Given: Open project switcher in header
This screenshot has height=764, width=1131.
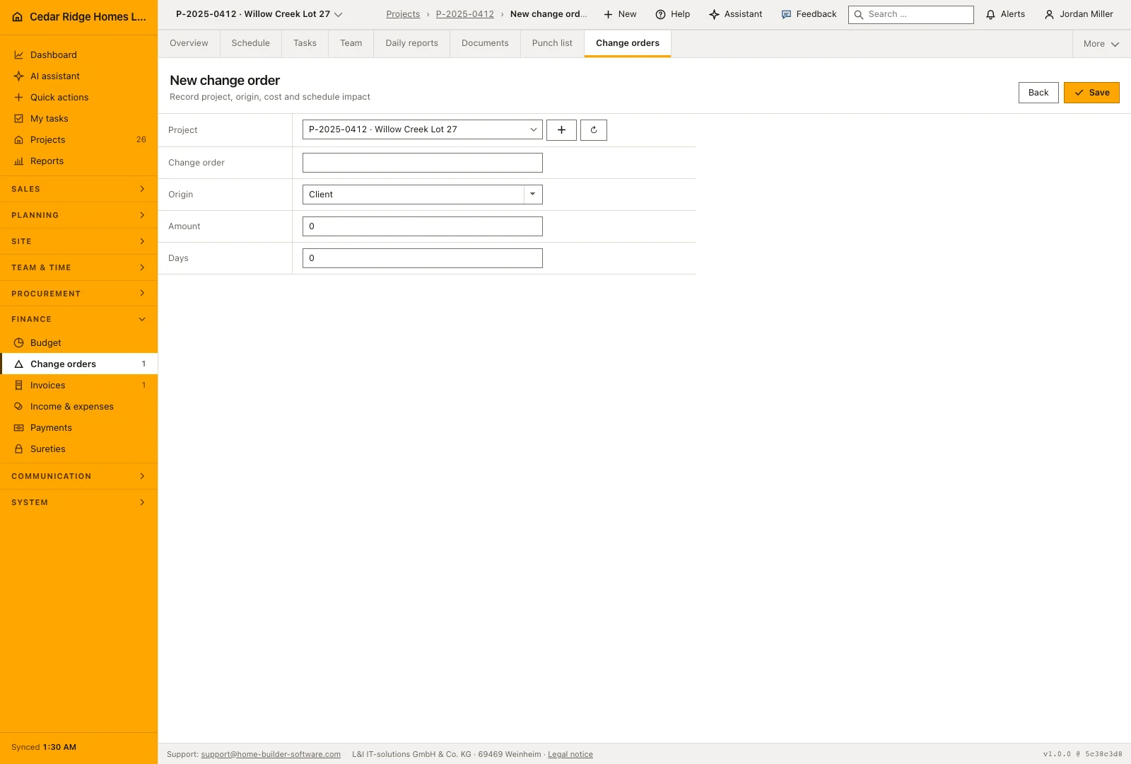Looking at the screenshot, I should pos(259,14).
